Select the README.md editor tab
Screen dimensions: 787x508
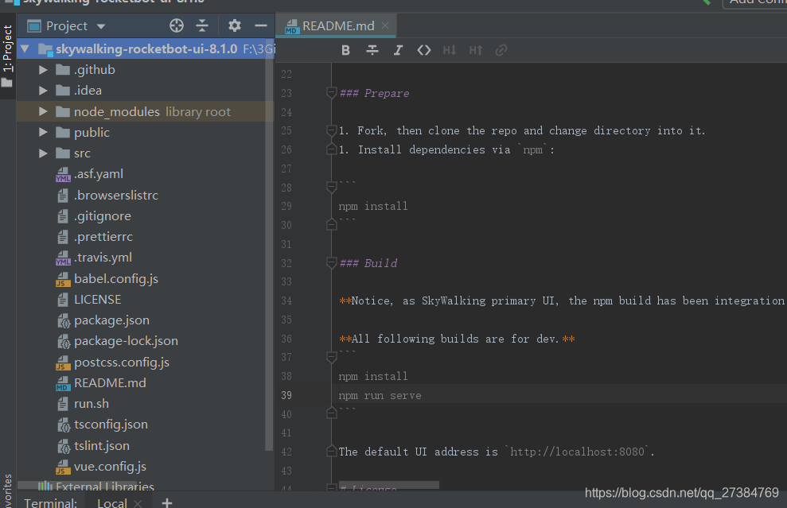tap(336, 25)
